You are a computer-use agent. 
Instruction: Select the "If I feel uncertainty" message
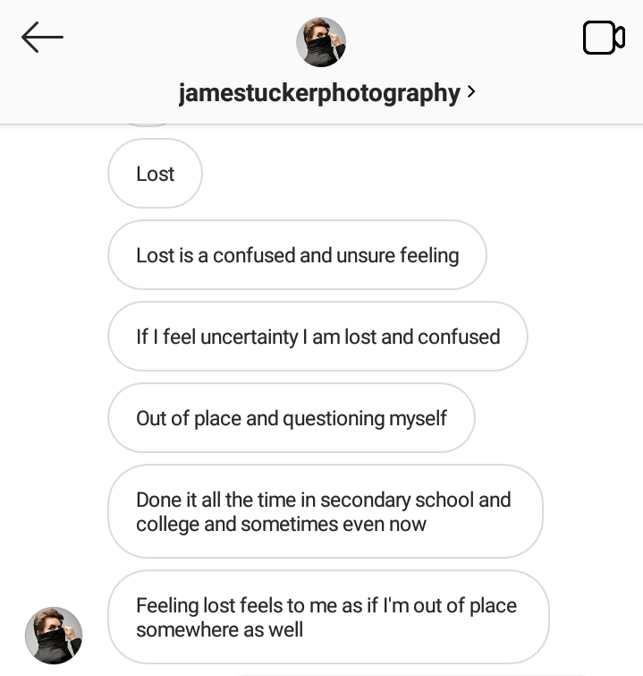pyautogui.click(x=317, y=337)
